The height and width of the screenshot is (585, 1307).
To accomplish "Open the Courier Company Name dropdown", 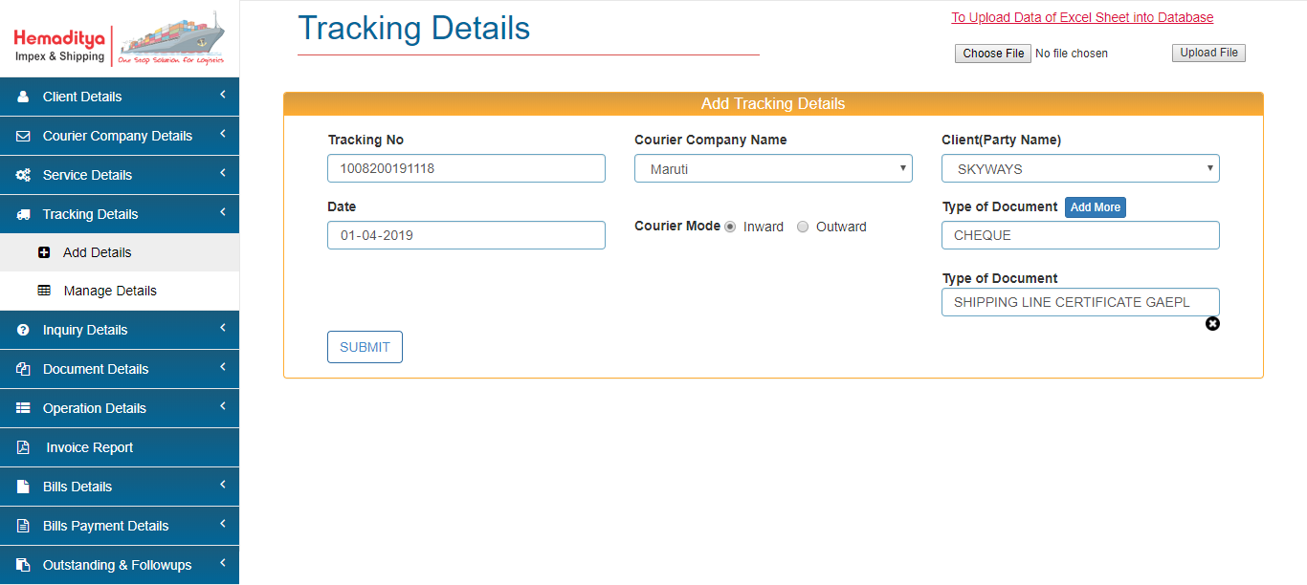I will (x=773, y=169).
